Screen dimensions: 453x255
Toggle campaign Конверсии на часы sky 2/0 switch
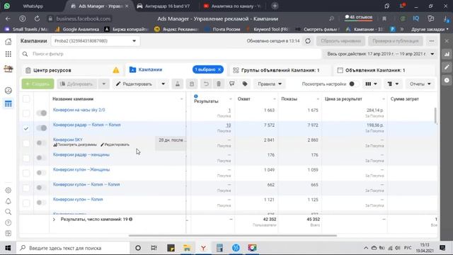pyautogui.click(x=42, y=113)
